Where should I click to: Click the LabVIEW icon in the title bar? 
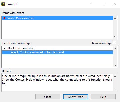(3, 4)
